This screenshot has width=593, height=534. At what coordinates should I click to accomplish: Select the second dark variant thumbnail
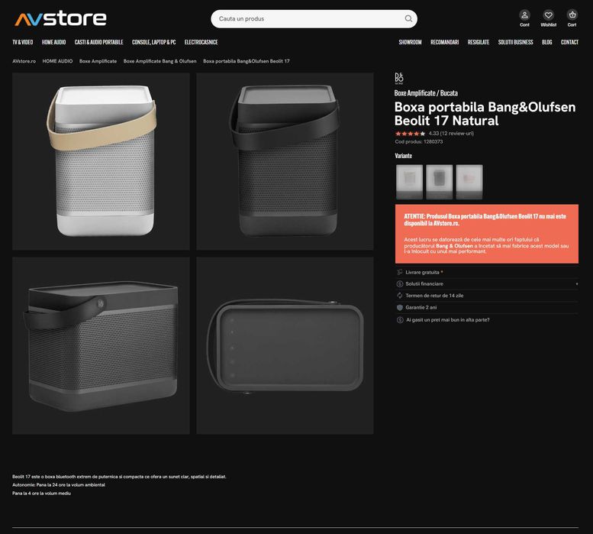(x=439, y=181)
